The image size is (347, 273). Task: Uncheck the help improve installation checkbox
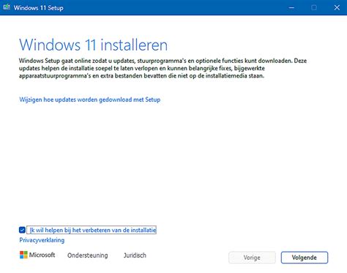(22, 230)
